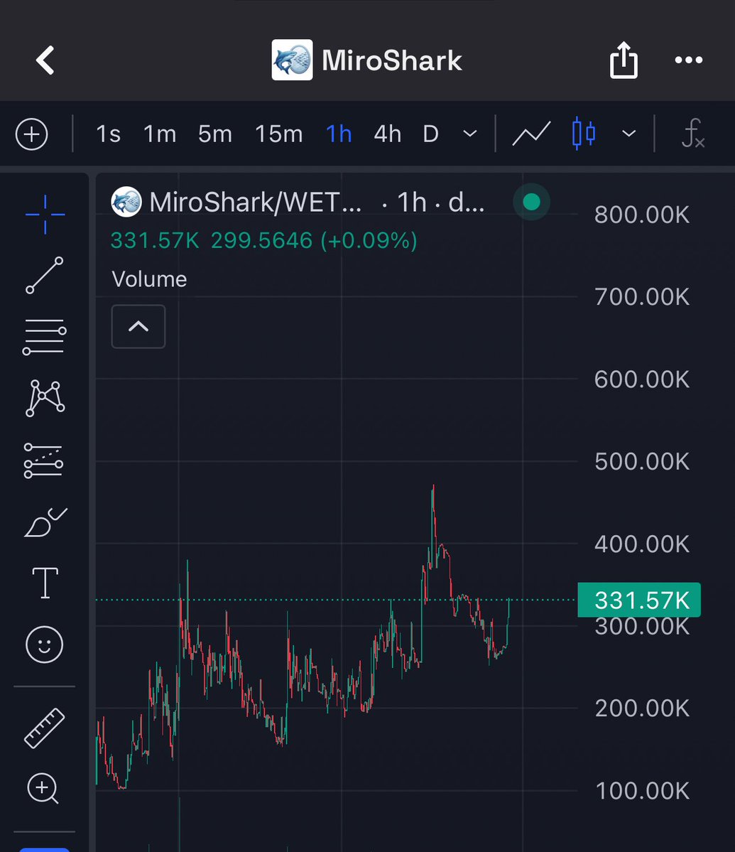Screen dimensions: 735x852
Task: Select the 1s timeframe
Action: 108,134
